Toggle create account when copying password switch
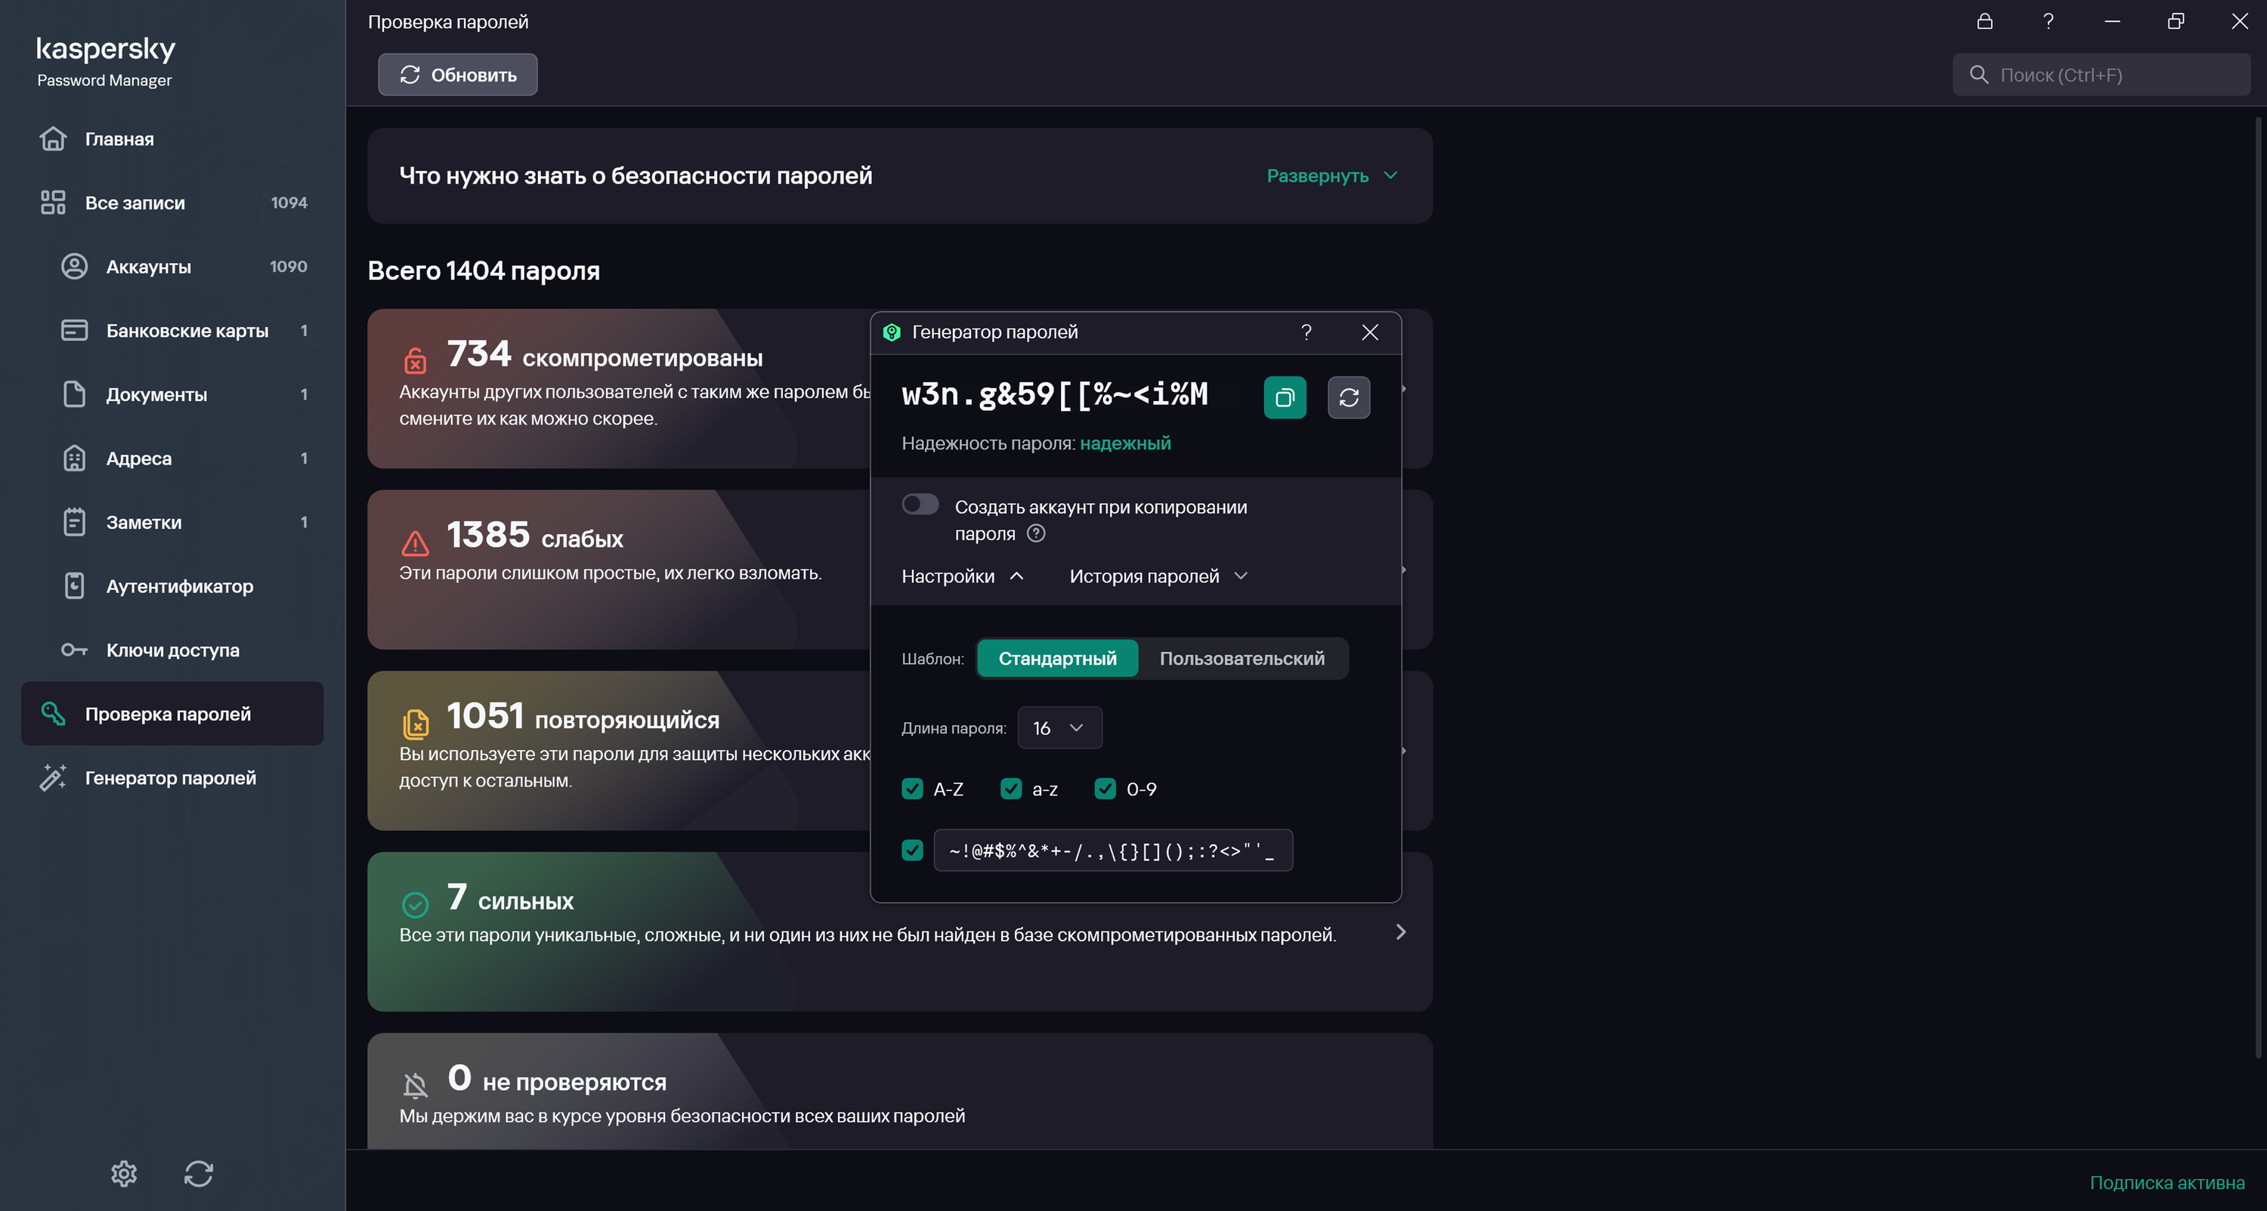The image size is (2267, 1211). point(920,505)
